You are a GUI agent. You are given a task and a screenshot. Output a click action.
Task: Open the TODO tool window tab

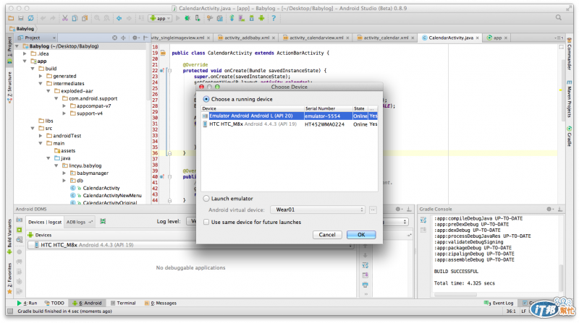pos(54,303)
